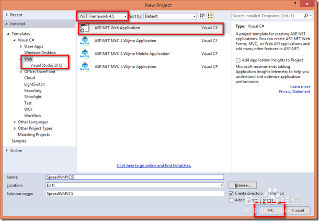319x221 pixels.
Task: Click the Browse... button
Action: coord(243,185)
